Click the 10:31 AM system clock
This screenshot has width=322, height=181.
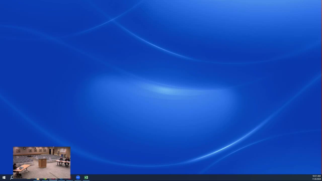(x=316, y=176)
